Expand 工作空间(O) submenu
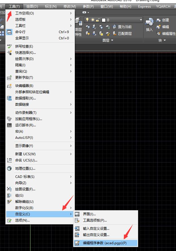 (40, 13)
